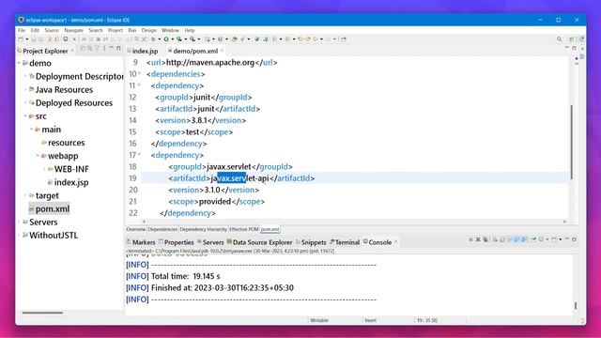Screen dimensions: 601x338
Task: Click the pin editor icon at toolbar end
Action: [344, 39]
